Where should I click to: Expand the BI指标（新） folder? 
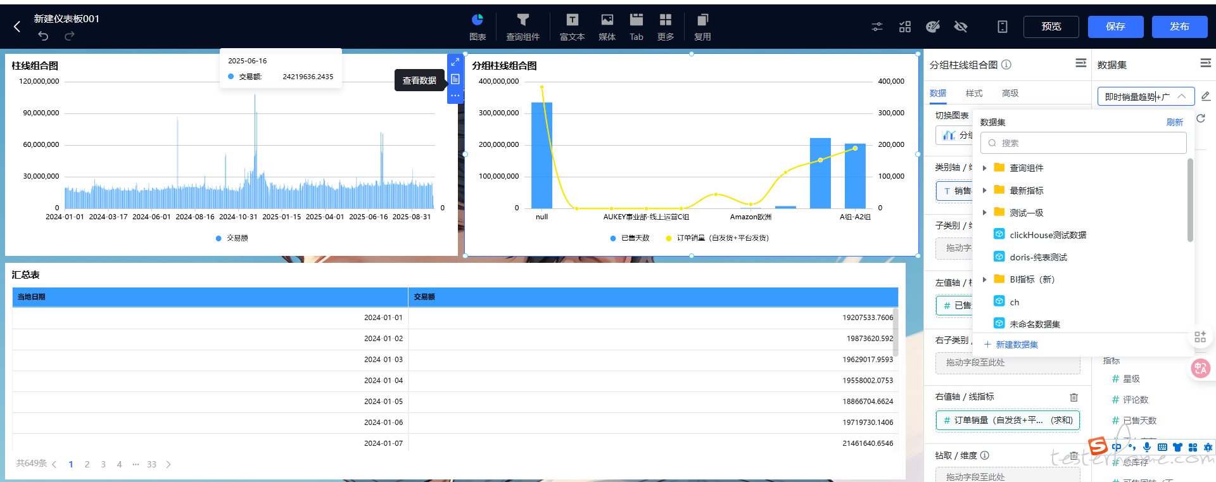(984, 279)
